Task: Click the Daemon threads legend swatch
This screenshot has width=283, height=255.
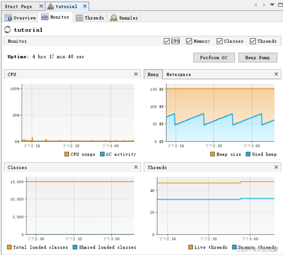Action: 234,247
